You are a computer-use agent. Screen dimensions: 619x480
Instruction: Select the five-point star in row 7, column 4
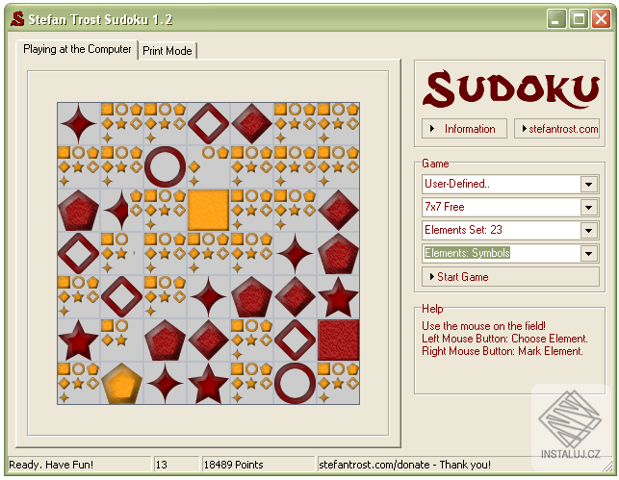[209, 384]
